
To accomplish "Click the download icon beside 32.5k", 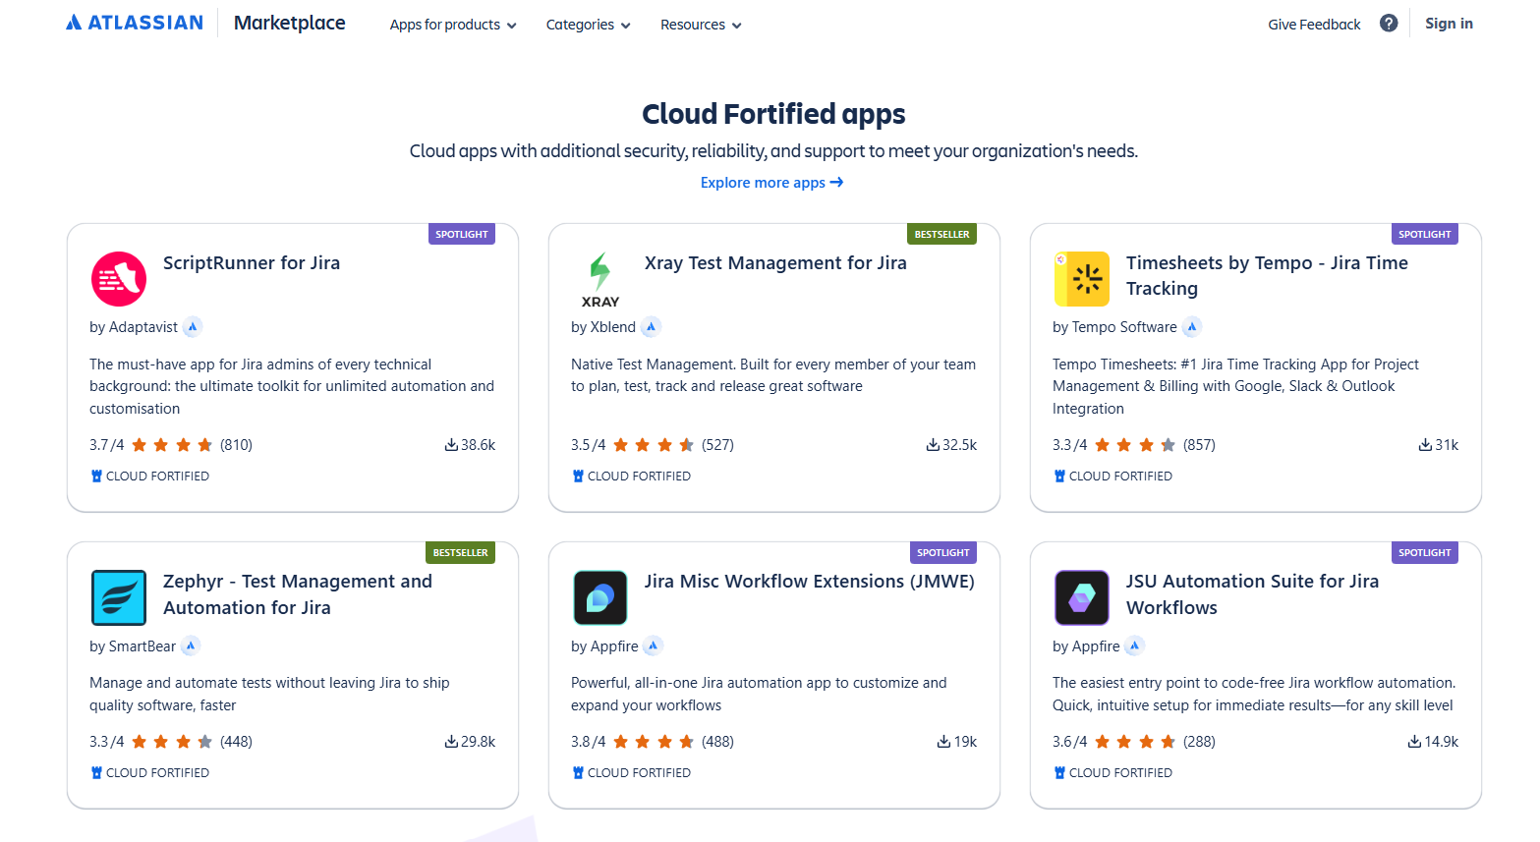I will [933, 445].
